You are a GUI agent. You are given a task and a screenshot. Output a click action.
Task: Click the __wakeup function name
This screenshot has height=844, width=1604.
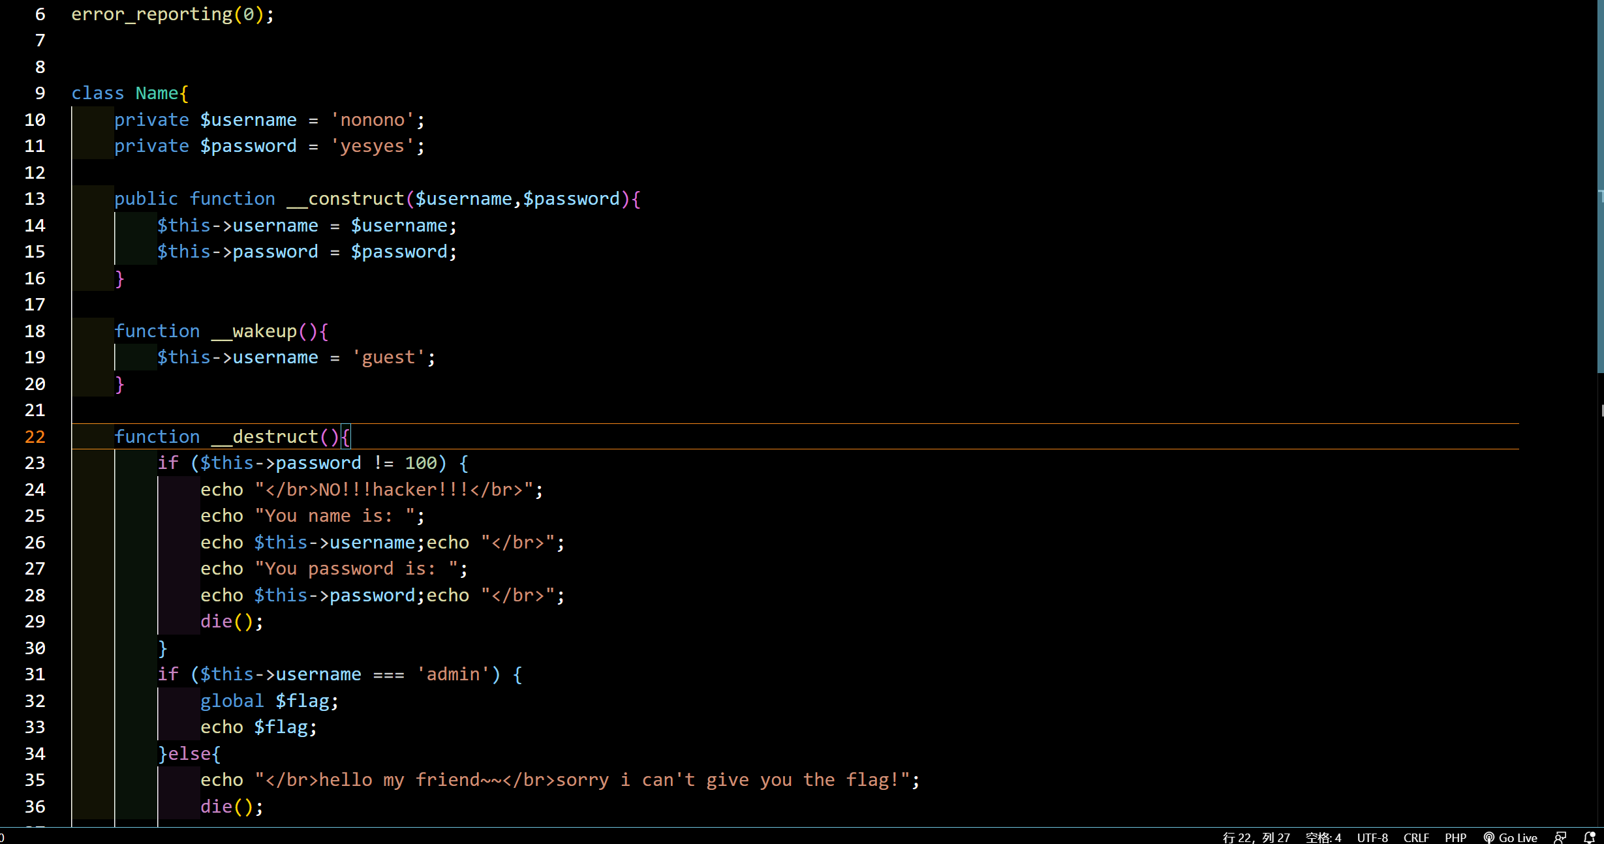[254, 331]
